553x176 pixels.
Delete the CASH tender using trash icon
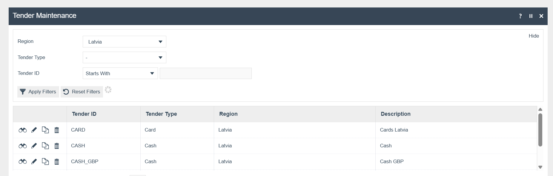(x=57, y=146)
